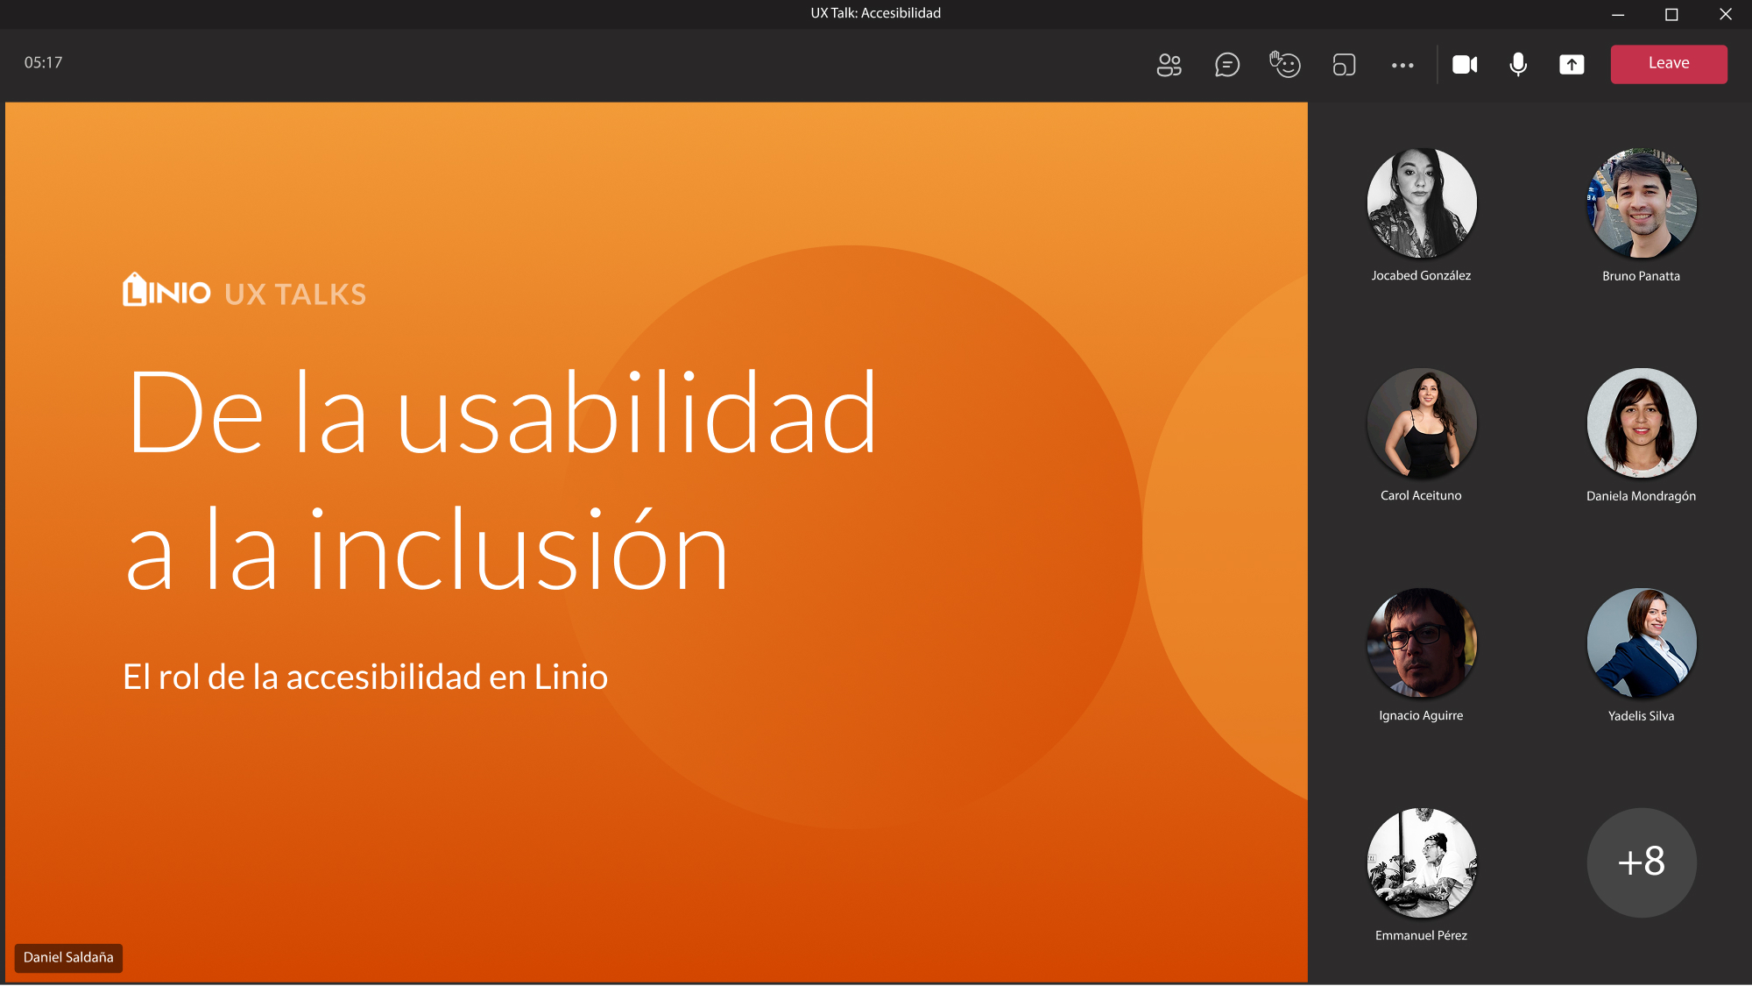Open the breakout rooms icon
The height and width of the screenshot is (986, 1752).
coord(1344,65)
